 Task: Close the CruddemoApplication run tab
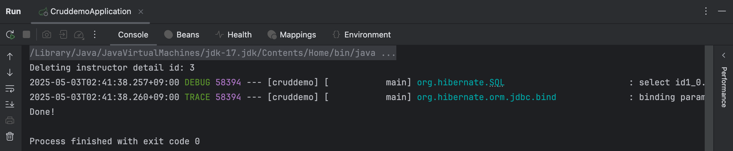141,12
